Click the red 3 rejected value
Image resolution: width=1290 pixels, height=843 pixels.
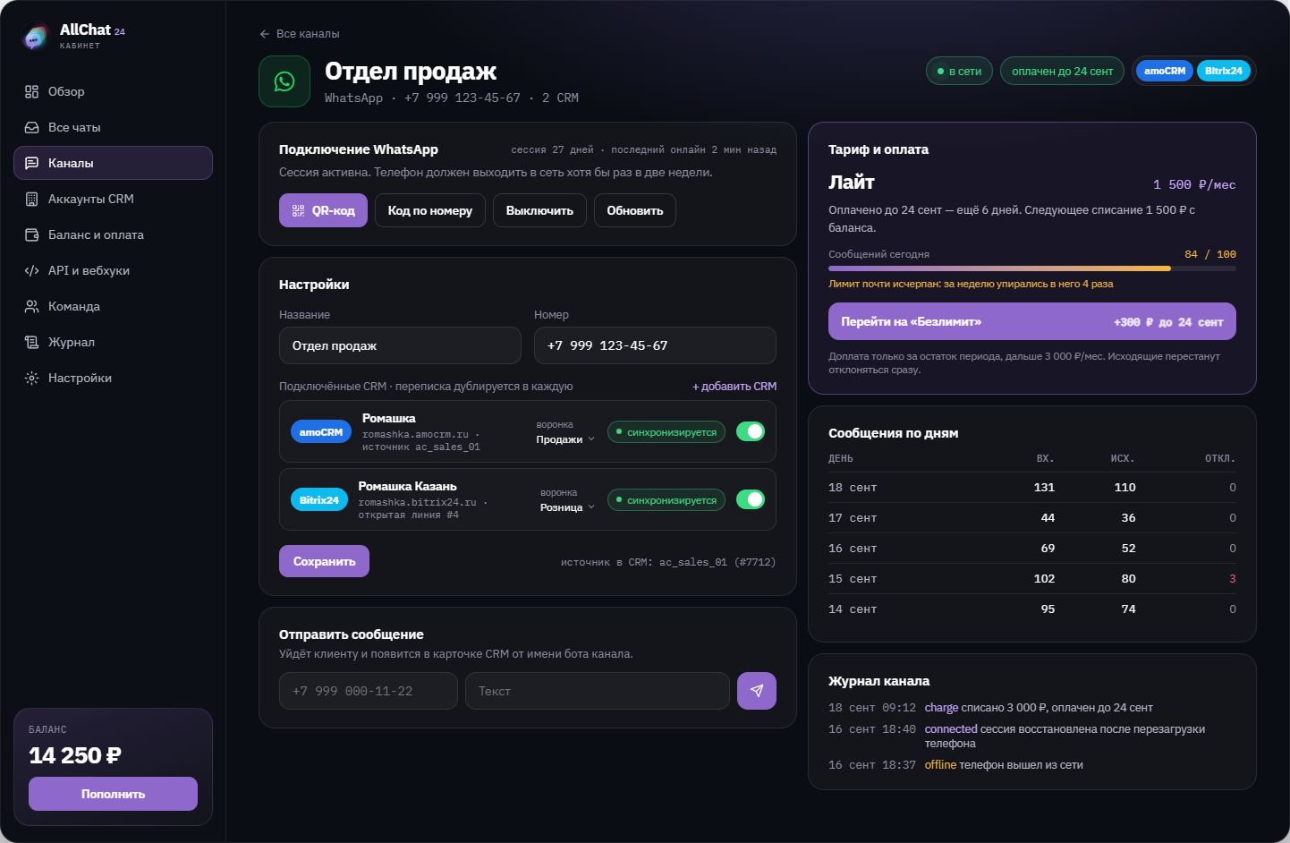tap(1233, 579)
